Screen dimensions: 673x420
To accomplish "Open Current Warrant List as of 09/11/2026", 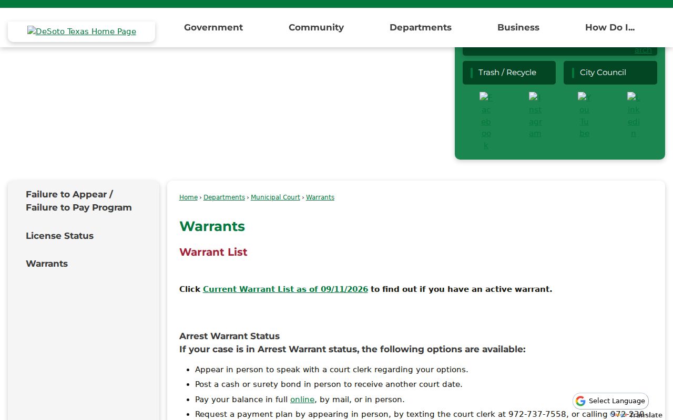I will [285, 289].
